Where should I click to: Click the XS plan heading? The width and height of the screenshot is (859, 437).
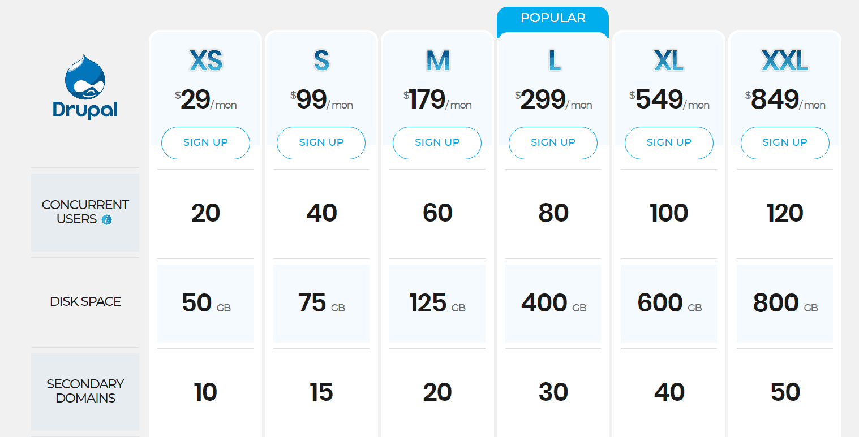pos(205,61)
